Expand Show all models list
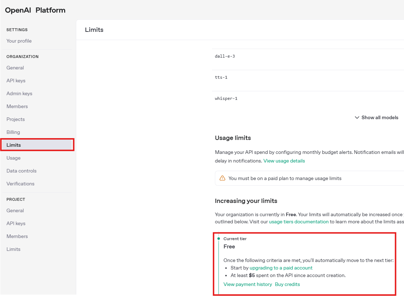The width and height of the screenshot is (404, 296). [x=376, y=117]
